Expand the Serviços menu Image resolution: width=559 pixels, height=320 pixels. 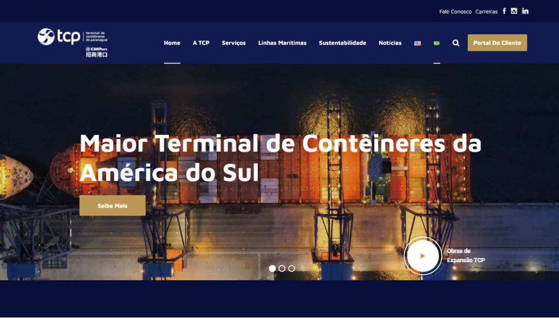coord(234,43)
